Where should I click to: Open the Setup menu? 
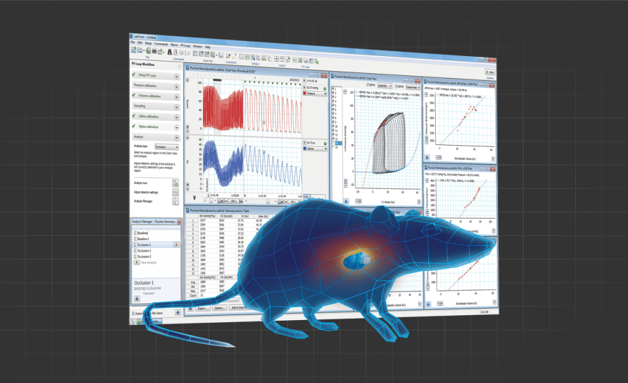click(148, 43)
